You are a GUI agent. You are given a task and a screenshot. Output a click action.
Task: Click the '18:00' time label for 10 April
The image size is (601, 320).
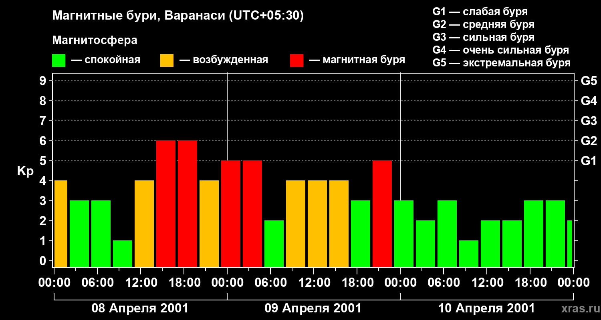(x=530, y=283)
